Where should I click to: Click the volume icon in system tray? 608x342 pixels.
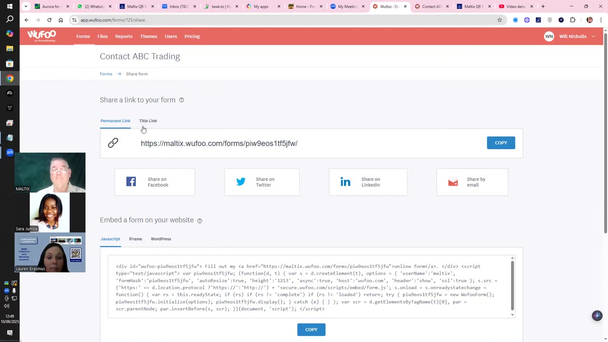[x=6, y=306]
